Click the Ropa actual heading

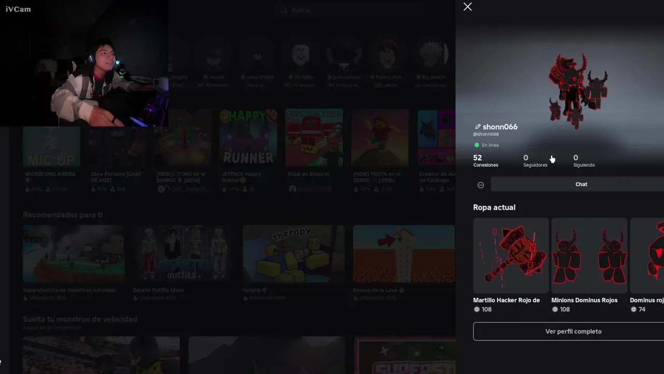494,207
